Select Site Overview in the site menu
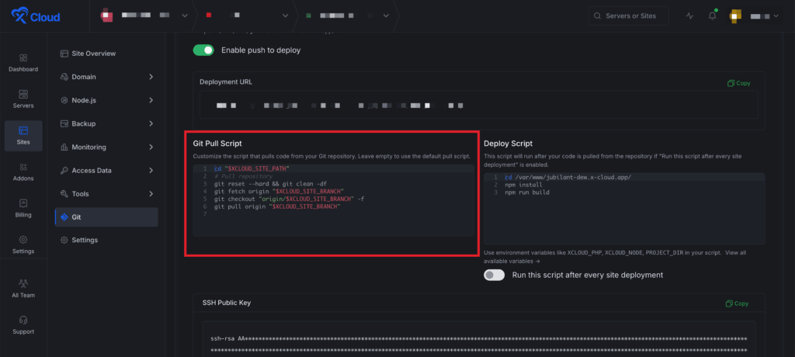Viewport: 795px width, 357px height. (93, 54)
